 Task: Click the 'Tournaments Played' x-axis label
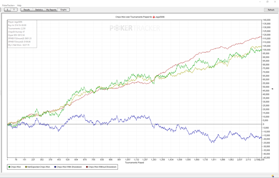134,163
